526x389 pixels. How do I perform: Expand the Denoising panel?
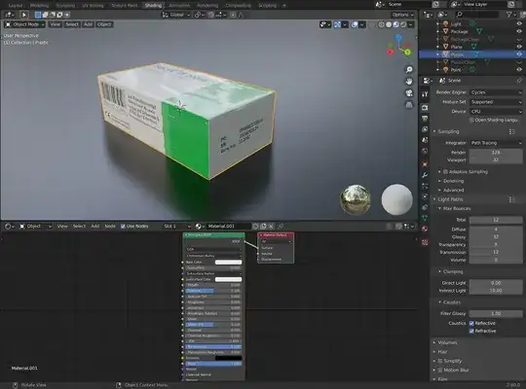(453, 181)
